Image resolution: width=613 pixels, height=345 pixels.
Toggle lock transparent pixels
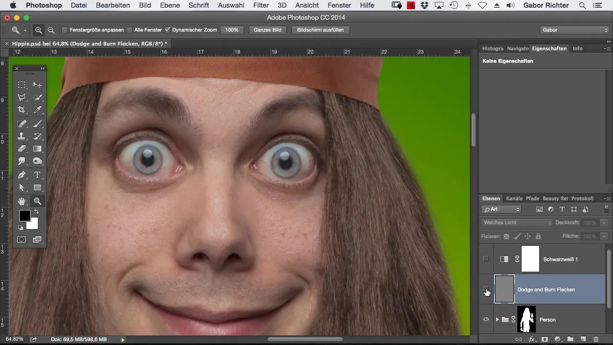[506, 236]
